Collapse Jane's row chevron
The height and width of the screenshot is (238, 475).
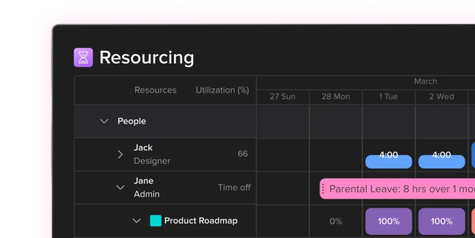pos(120,188)
